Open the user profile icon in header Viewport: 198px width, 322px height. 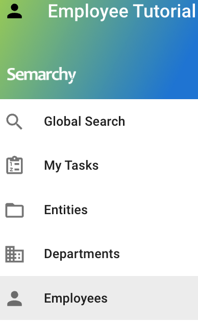click(14, 11)
